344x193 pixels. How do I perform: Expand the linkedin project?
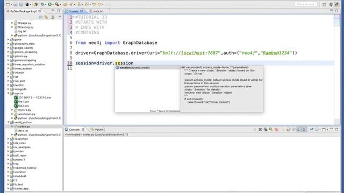point(9,73)
